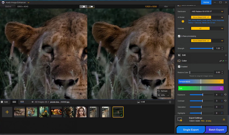
Task: Toggle the Color Enabled checkbox
Action: click(x=179, y=67)
